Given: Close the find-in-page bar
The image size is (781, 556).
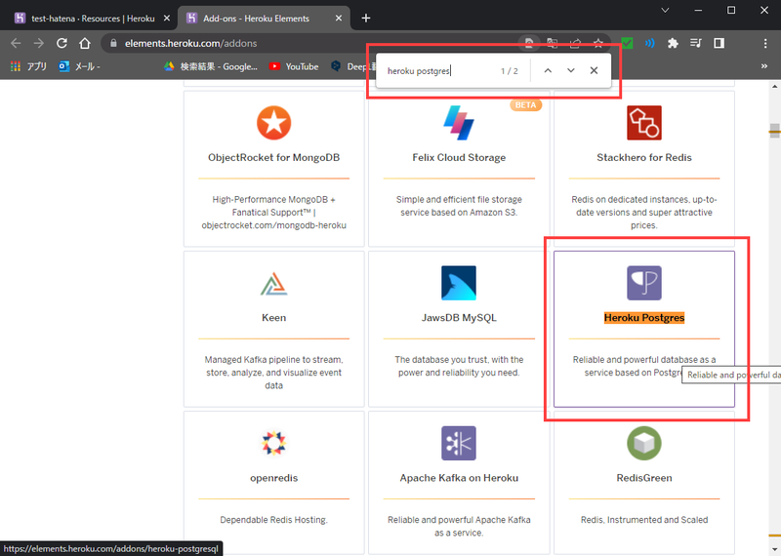Looking at the screenshot, I should coord(594,70).
